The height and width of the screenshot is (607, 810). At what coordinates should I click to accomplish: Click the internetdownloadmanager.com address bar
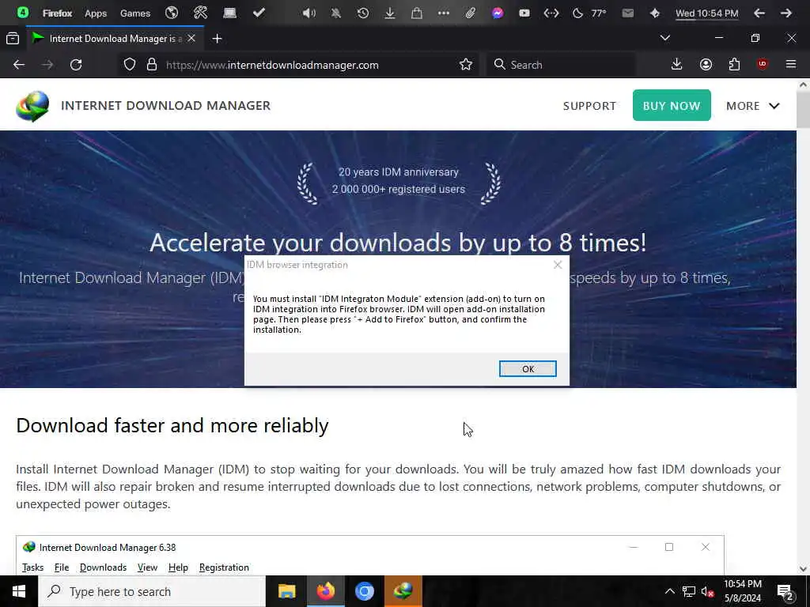click(x=300, y=65)
